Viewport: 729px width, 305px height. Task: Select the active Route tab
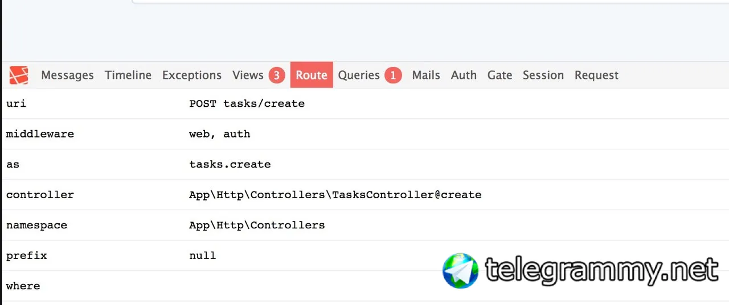click(x=312, y=75)
